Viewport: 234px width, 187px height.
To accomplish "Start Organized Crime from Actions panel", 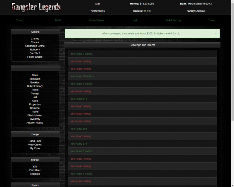I will (35, 46).
